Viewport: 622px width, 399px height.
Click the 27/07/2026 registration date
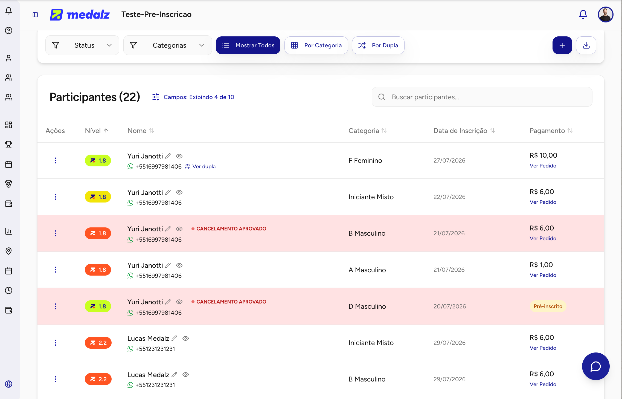pyautogui.click(x=449, y=161)
